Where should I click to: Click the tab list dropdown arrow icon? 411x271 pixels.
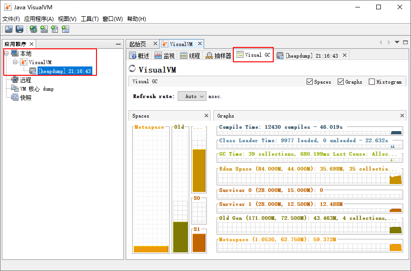point(397,42)
